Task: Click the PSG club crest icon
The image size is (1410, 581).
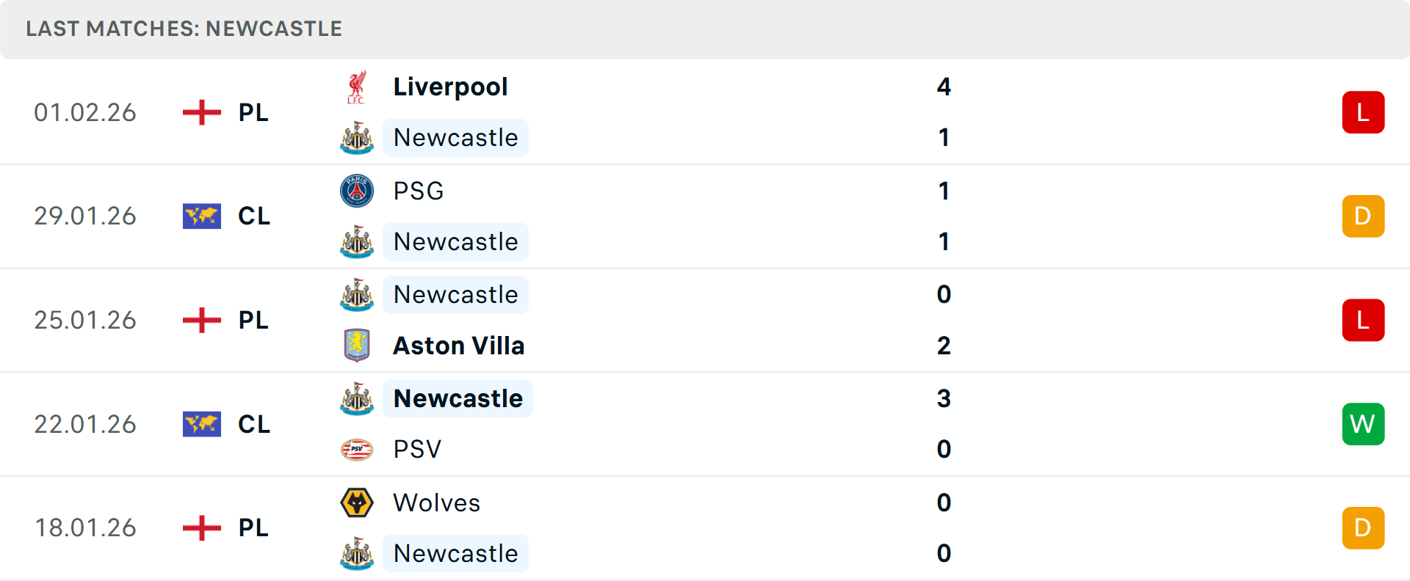Action: point(357,191)
